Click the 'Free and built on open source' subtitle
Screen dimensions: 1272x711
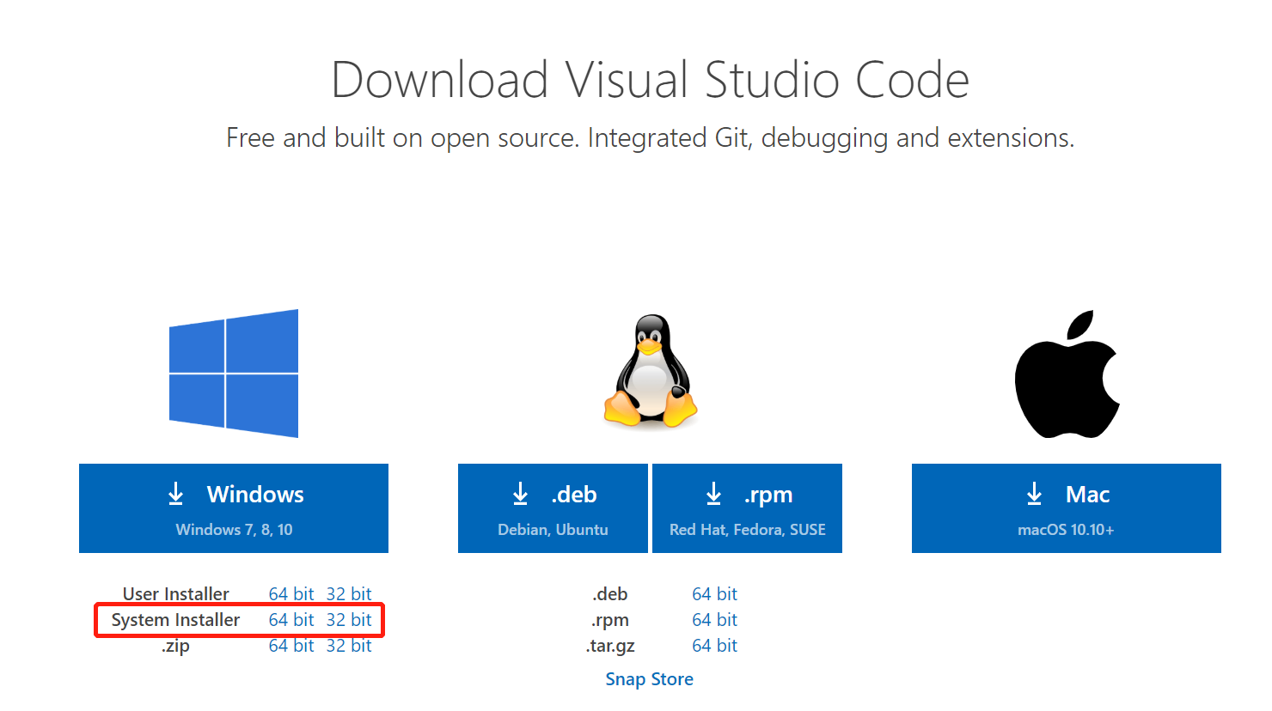click(651, 138)
